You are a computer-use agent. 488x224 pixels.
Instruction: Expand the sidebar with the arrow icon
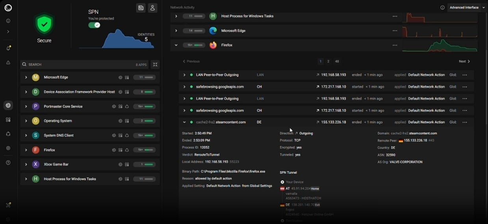[8, 32]
